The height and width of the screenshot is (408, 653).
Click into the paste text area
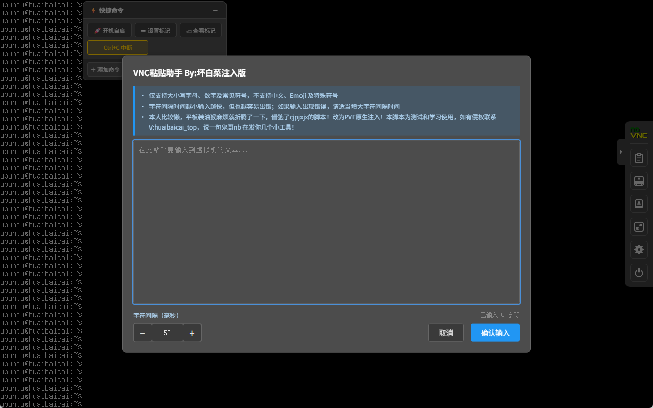pos(326,222)
